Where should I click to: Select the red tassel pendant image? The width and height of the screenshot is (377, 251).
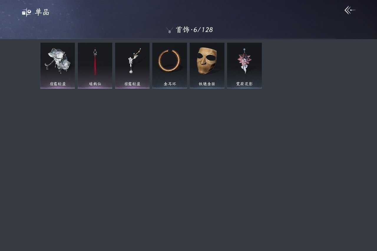coord(95,62)
